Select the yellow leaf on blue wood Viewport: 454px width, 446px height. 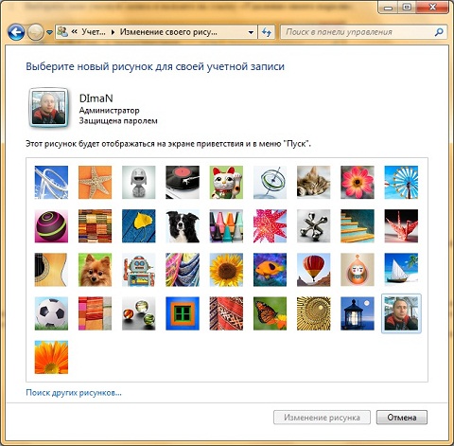click(x=139, y=226)
